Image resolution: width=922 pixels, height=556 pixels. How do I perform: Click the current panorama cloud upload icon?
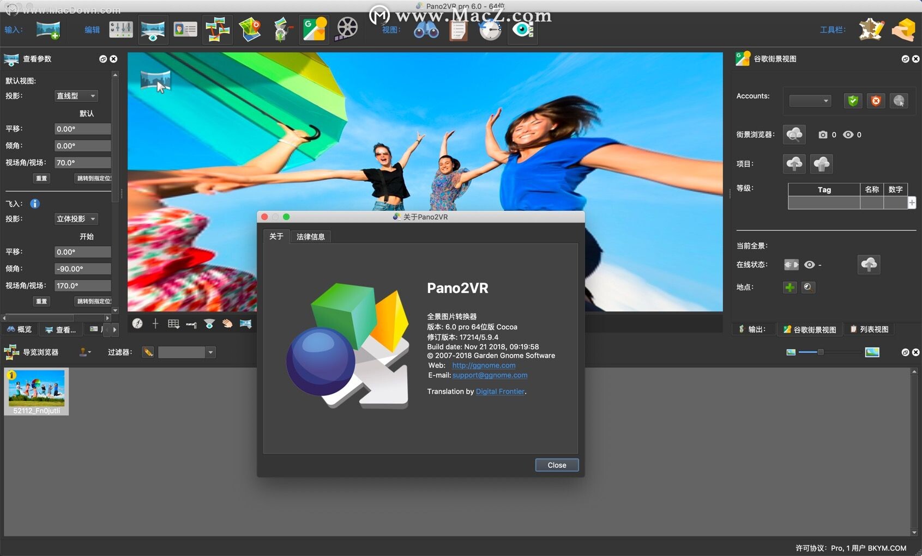[869, 265]
